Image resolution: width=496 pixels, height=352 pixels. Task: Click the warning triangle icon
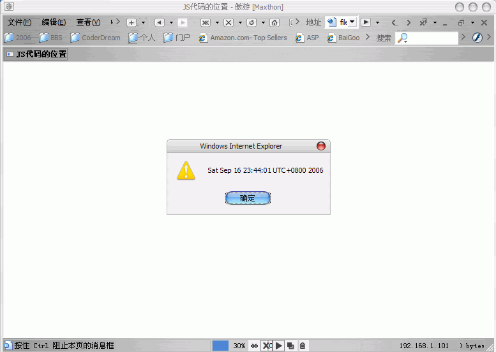click(x=186, y=171)
